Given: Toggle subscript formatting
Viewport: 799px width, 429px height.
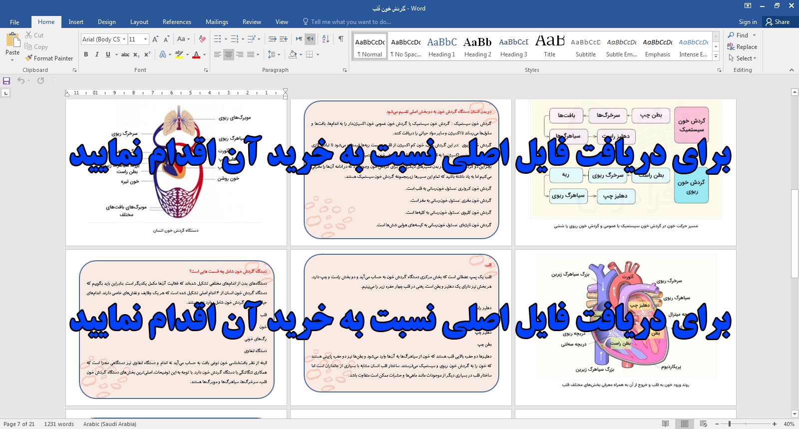Looking at the screenshot, I should point(136,54).
